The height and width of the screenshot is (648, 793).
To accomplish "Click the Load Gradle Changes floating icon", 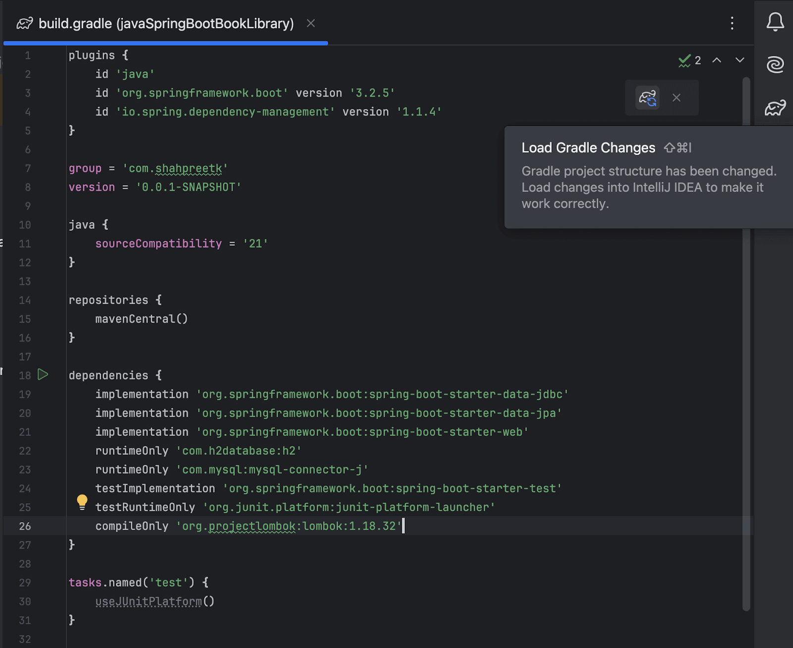I will (647, 98).
